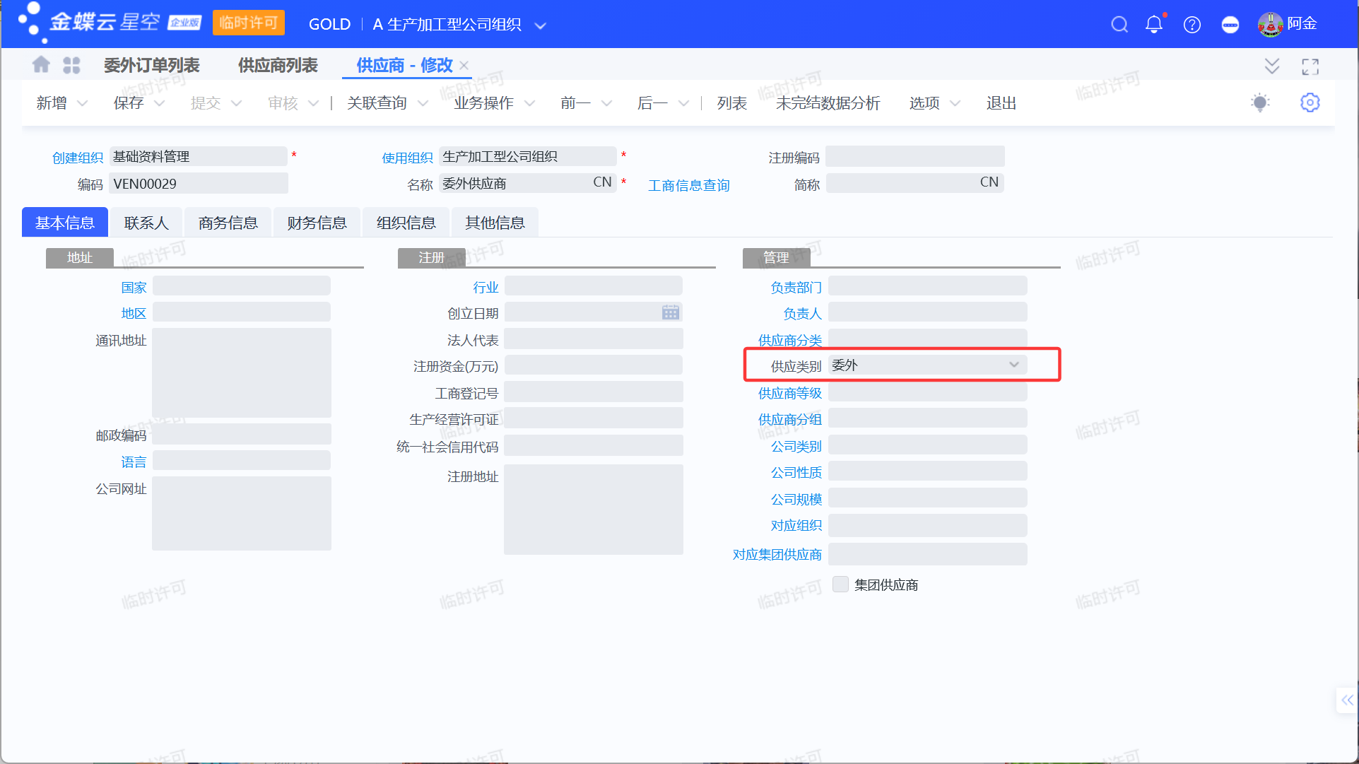The width and height of the screenshot is (1359, 764).
Task: Click the 法人代表 input field
Action: point(593,339)
